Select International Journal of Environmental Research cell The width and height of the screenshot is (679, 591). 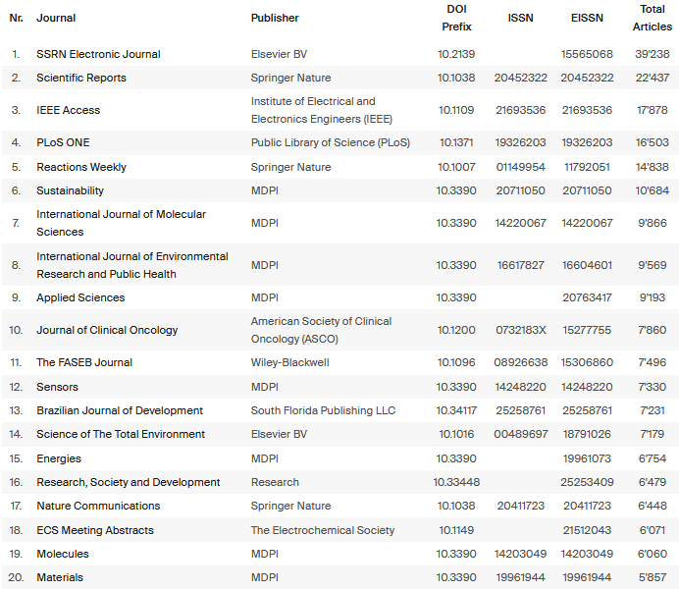coord(132,265)
